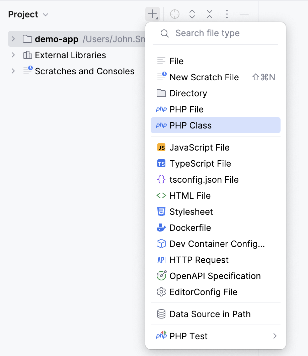Click the php icon next to PHP File

[x=161, y=109]
